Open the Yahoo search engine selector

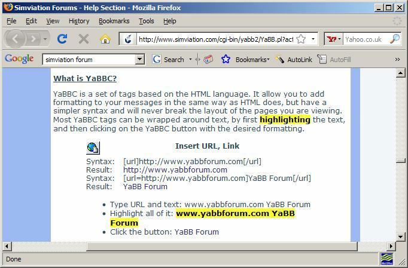coord(333,39)
